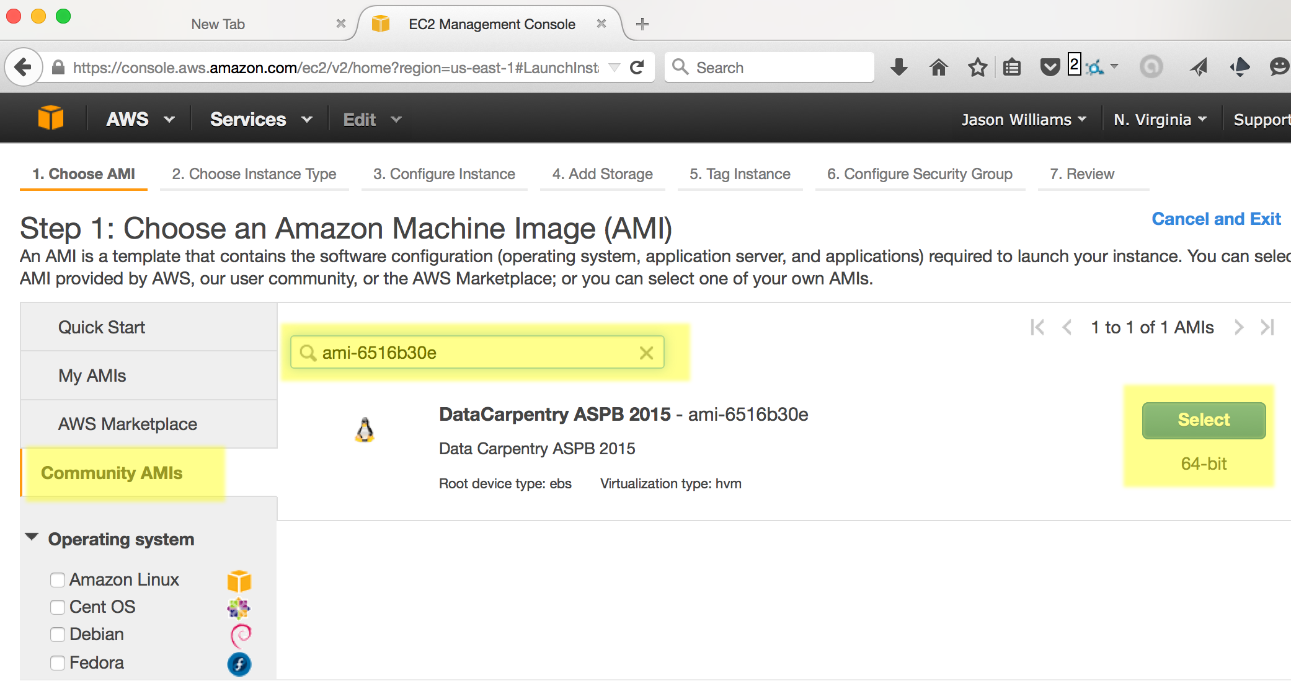Screen dimensions: 1291x699
Task: Bookmark page with star icon
Action: click(978, 67)
